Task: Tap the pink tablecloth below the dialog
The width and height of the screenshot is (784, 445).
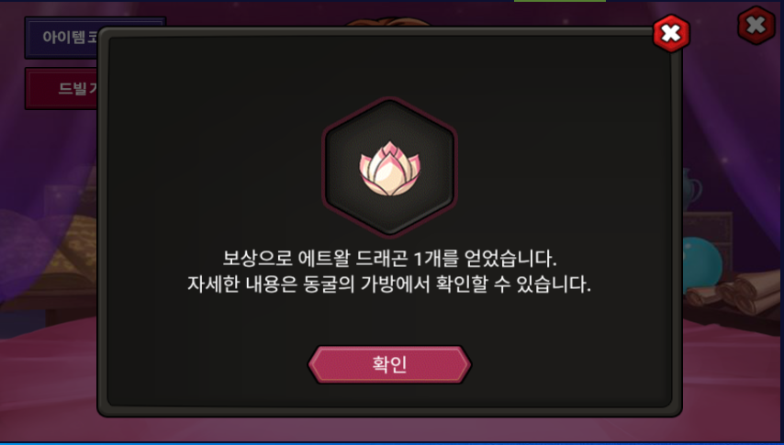Action: (x=390, y=429)
